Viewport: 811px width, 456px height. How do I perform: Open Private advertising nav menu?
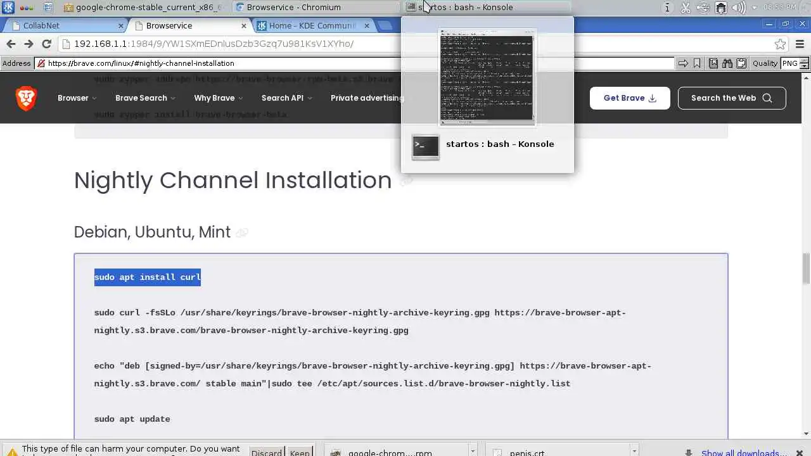(x=367, y=98)
